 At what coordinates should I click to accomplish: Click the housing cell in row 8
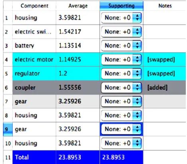tap(34, 115)
